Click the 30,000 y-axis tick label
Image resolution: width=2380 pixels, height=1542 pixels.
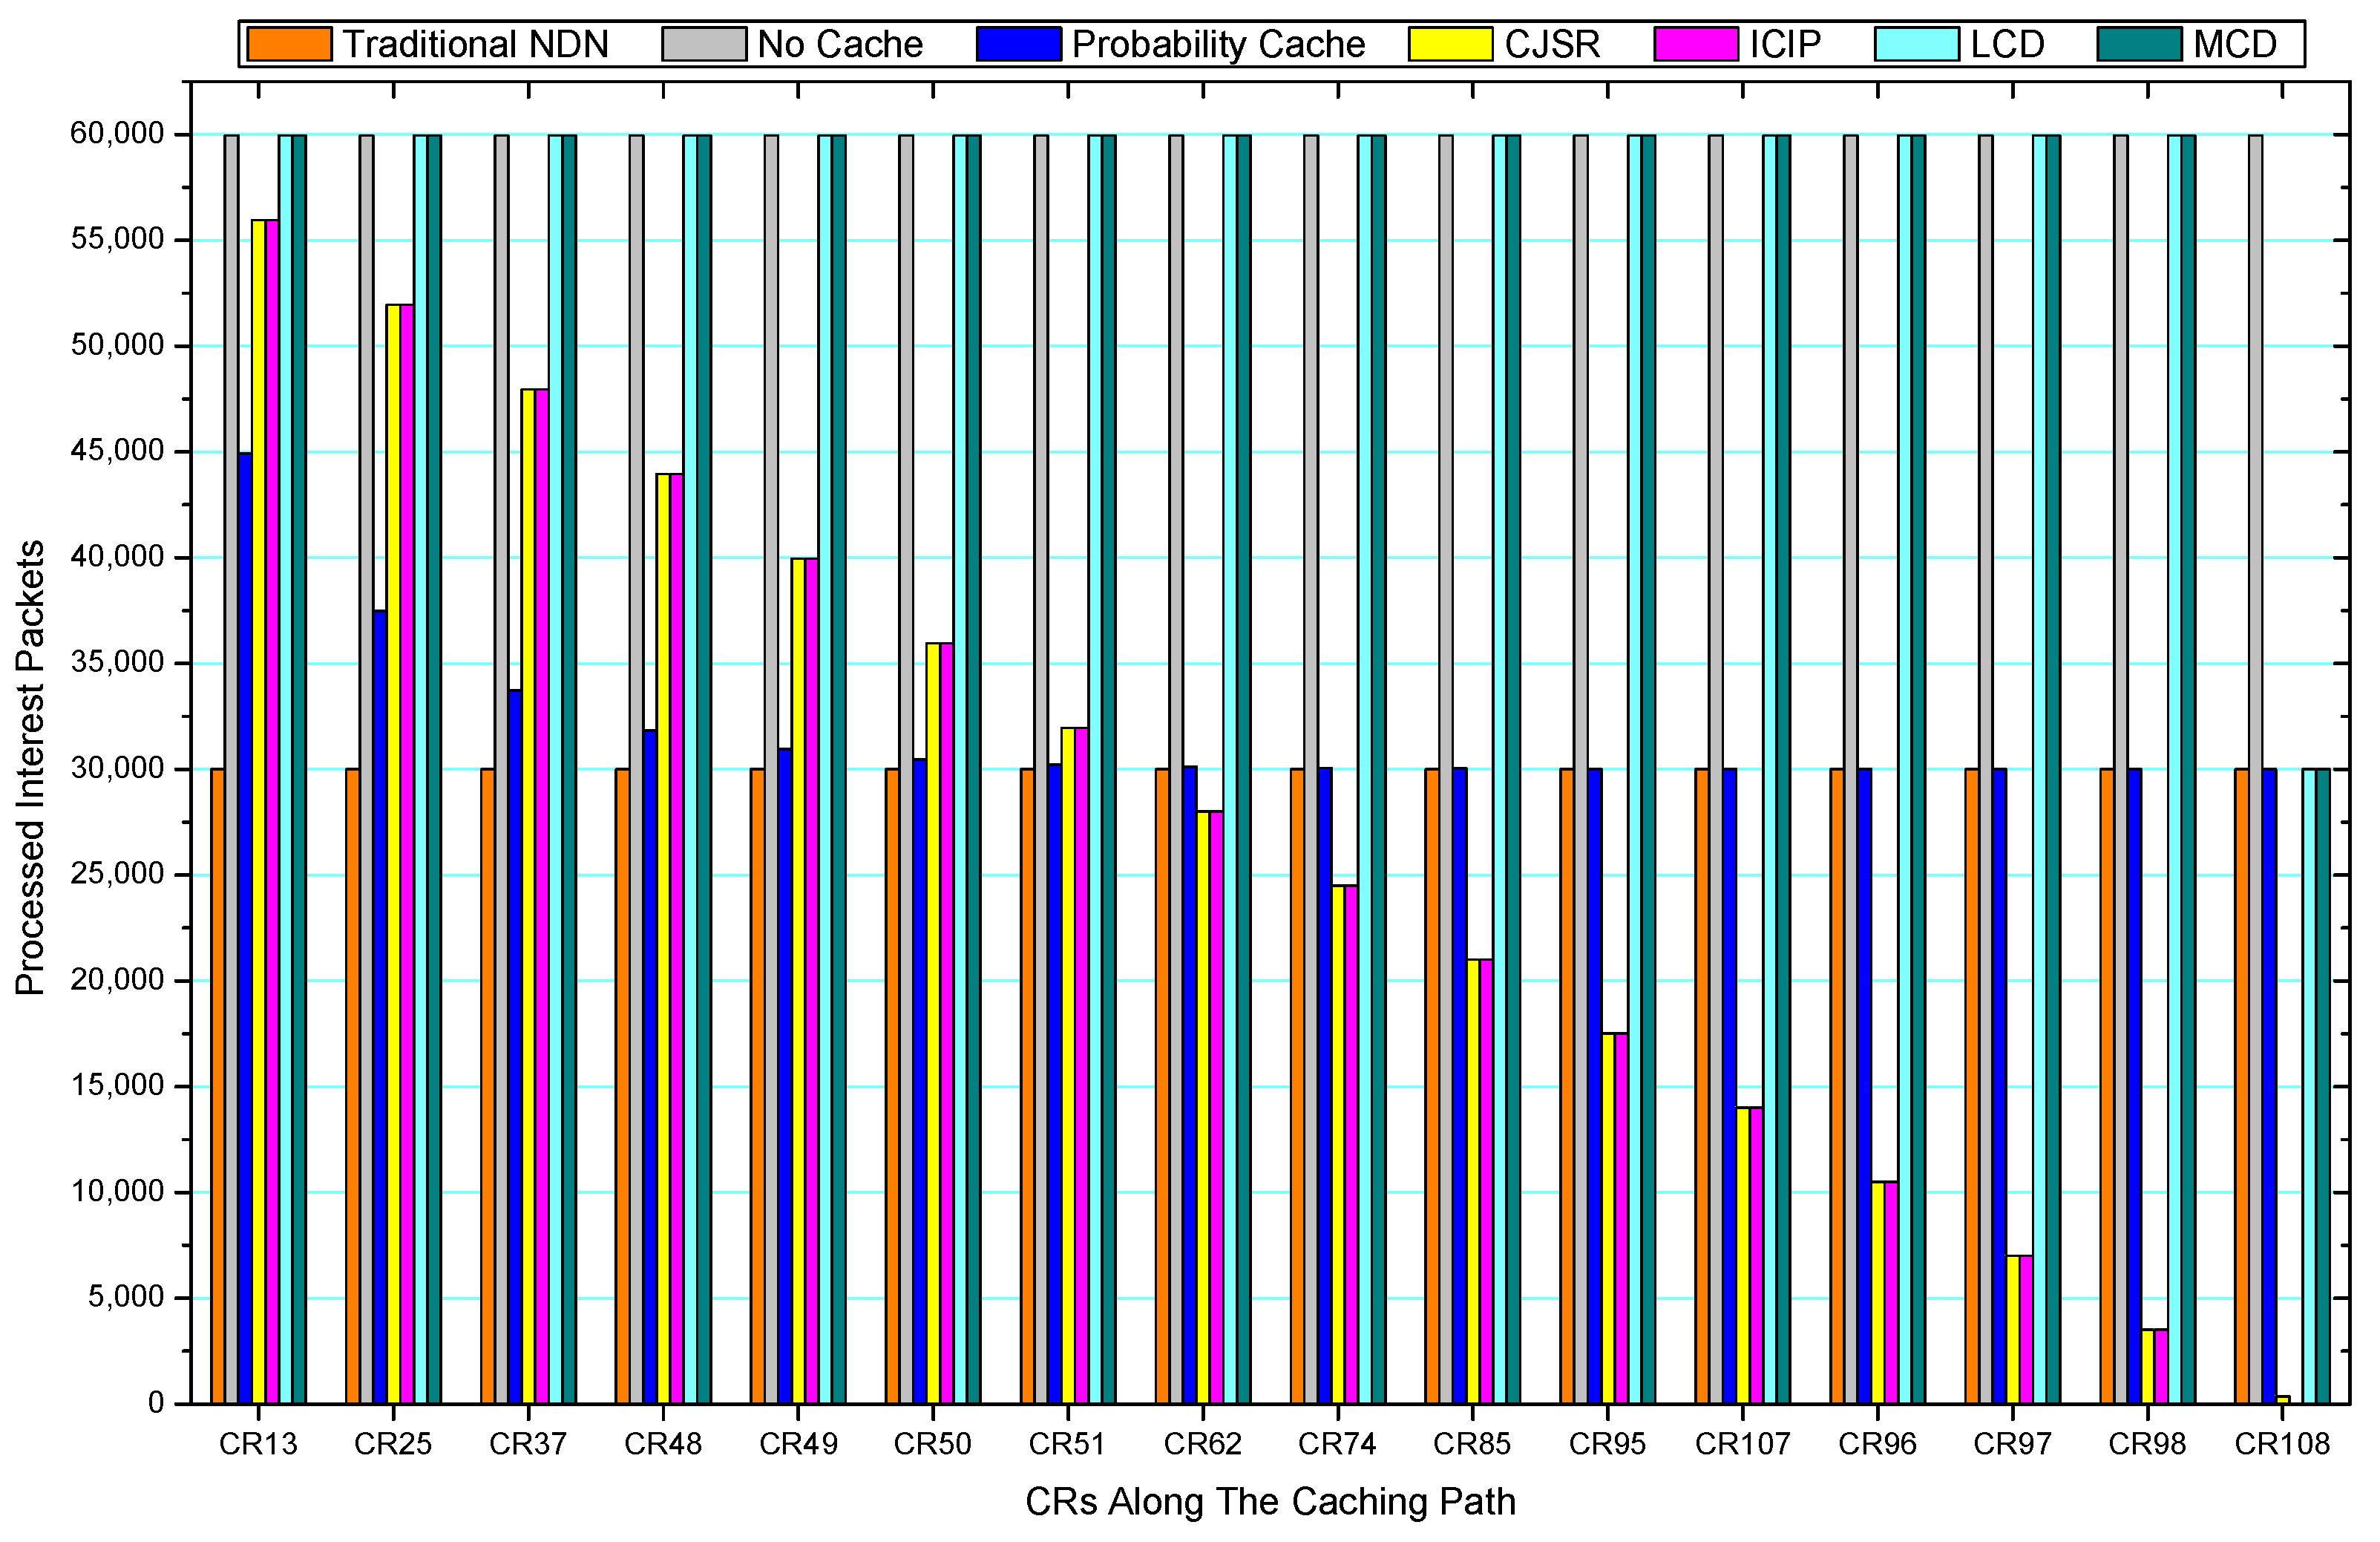coord(117,768)
